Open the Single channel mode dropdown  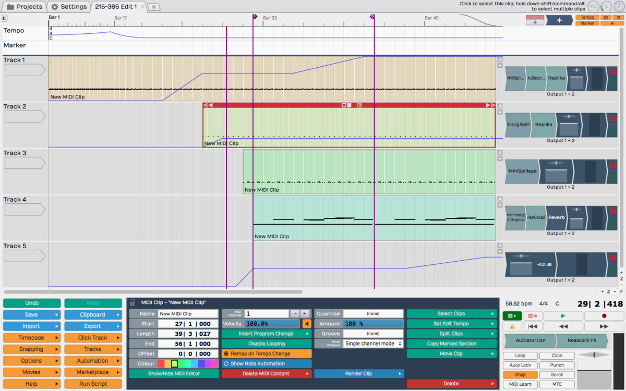point(373,344)
